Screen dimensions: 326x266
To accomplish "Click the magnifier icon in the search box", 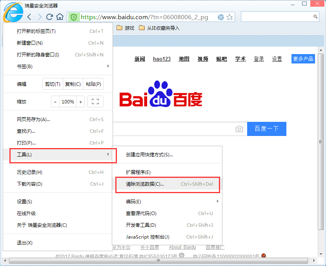I will 315,17.
